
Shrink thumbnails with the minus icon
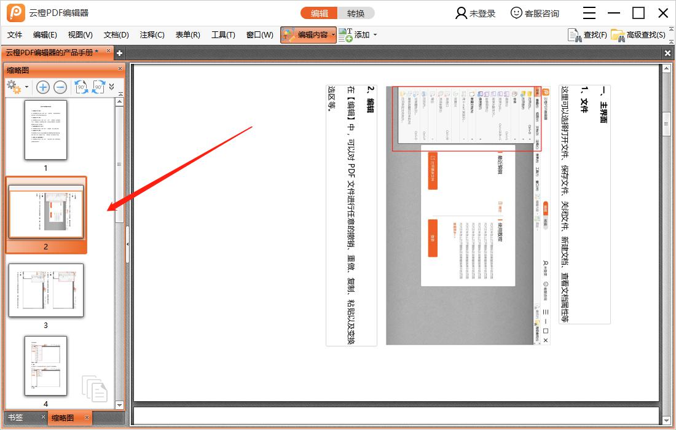tap(60, 87)
